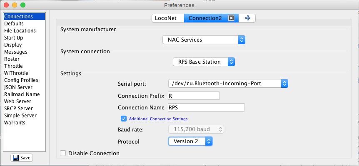Open WiThrottle preferences
Image resolution: width=359 pixels, height=166 pixels.
point(24,73)
